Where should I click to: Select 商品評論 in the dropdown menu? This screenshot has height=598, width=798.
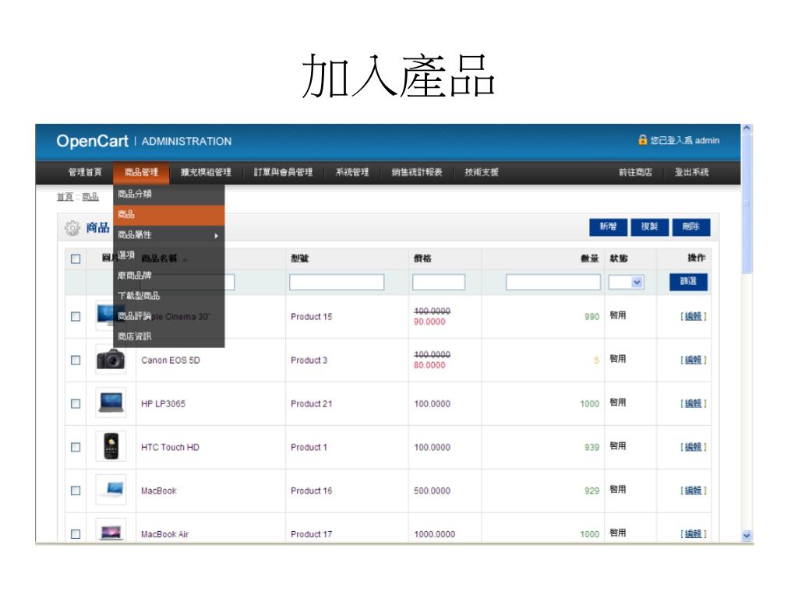pyautogui.click(x=168, y=316)
